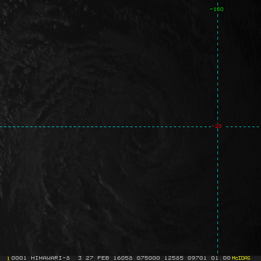Click the 01.00 resolution value
The height and width of the screenshot is (261, 261).
coord(221,258)
